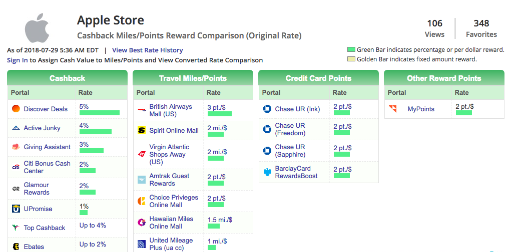The height and width of the screenshot is (252, 509).
Task: Open the Top Cashback link
Action: click(x=45, y=228)
